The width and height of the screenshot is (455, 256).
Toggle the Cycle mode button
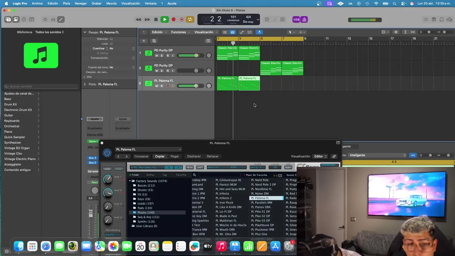190,20
